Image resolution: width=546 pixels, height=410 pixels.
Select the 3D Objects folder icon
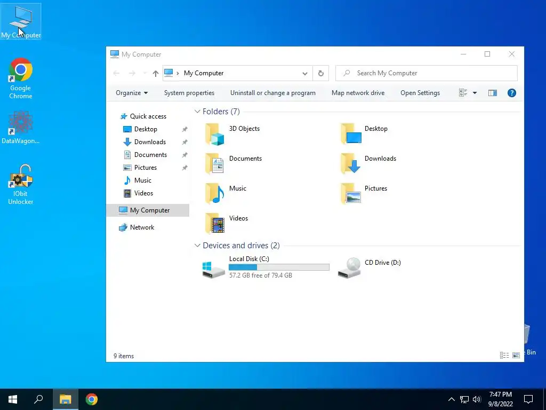pyautogui.click(x=214, y=134)
